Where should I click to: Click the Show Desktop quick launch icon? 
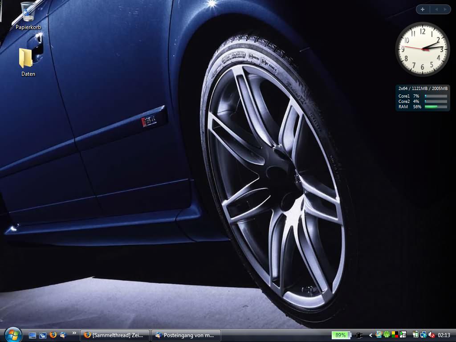point(33,335)
